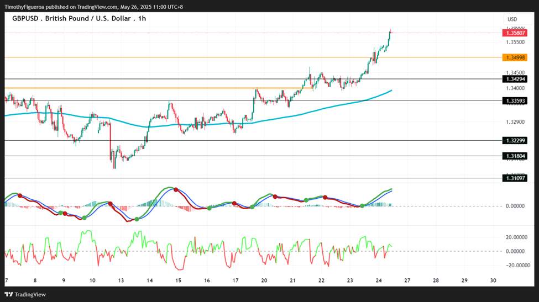Viewport: 539px width, 302px height.
Task: Click date 20 on the time axis
Action: click(264, 280)
